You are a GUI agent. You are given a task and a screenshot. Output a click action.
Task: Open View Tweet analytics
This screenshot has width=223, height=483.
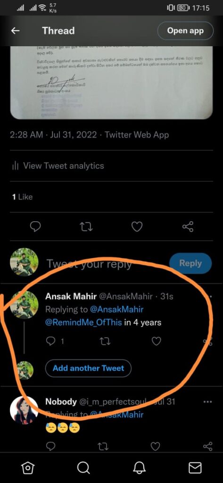(58, 166)
